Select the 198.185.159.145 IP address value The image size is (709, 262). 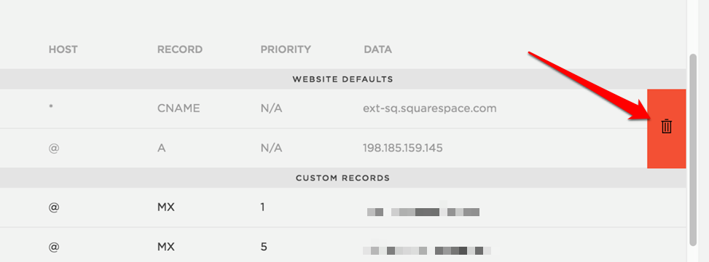coord(402,148)
